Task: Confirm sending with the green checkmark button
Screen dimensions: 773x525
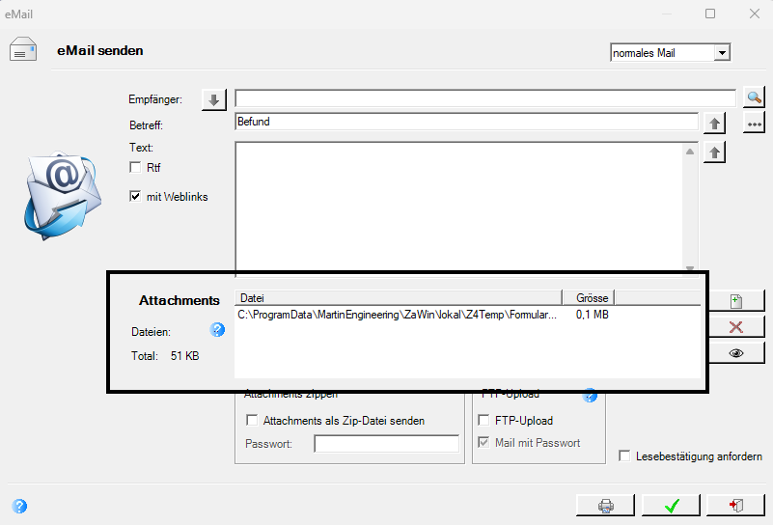Action: (672, 506)
